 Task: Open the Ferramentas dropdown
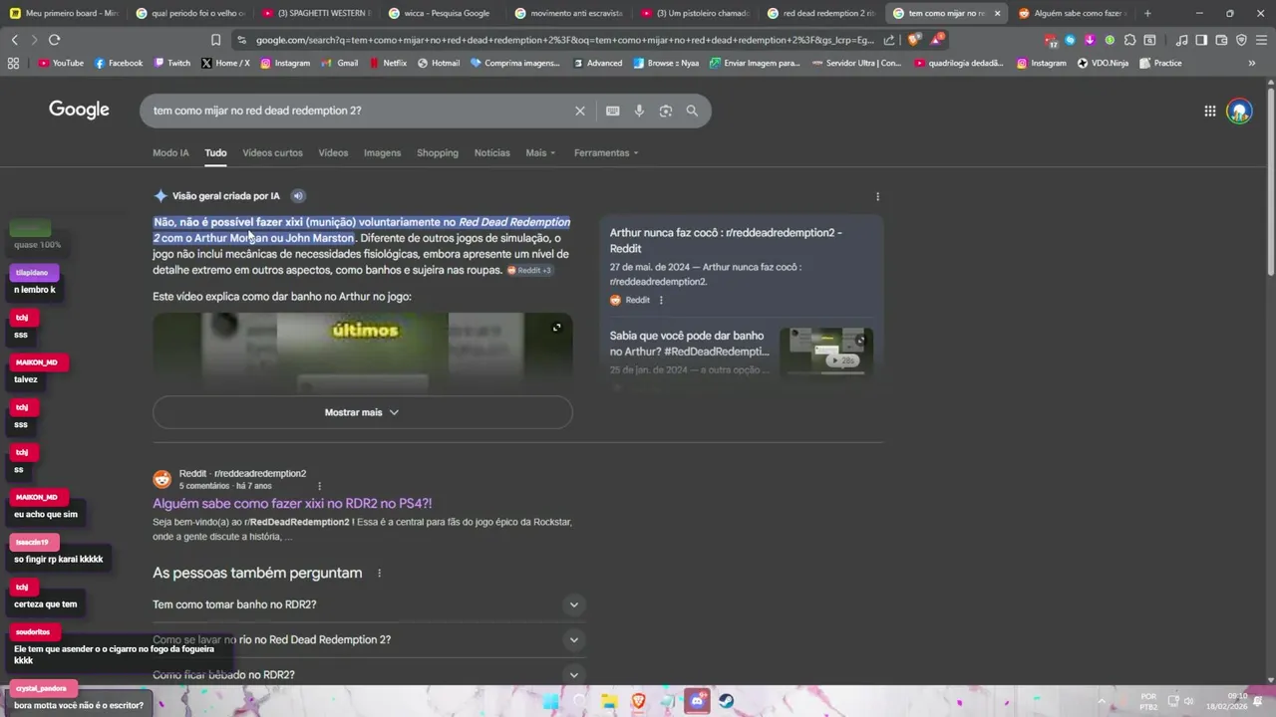606,152
